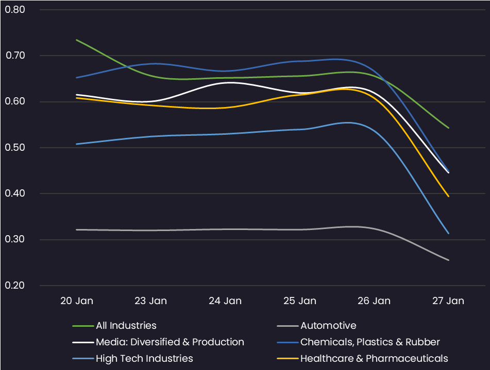Select the 26 Jan x-axis label

point(374,301)
